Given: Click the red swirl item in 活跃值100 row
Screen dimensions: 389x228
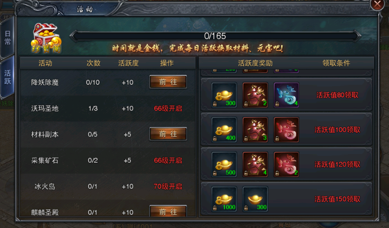Looking at the screenshot, I should [x=286, y=130].
